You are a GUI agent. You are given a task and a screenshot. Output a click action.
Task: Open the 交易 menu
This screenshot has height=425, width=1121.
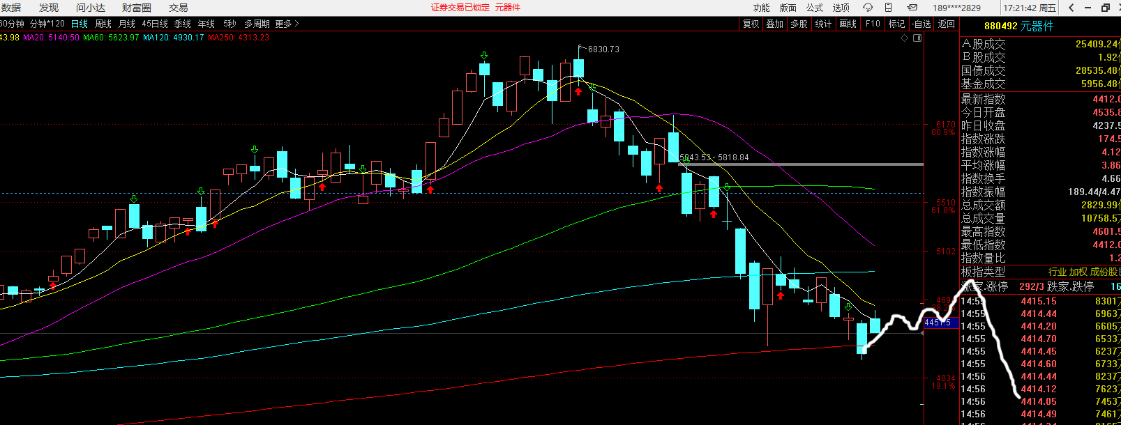tap(179, 8)
